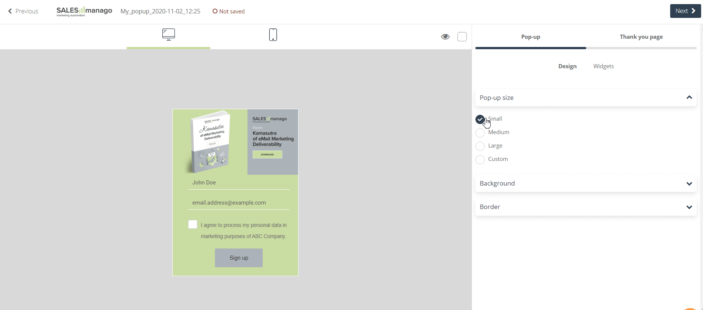Viewport: 703px width, 310px height.
Task: Proceed with the Next button
Action: coord(685,11)
